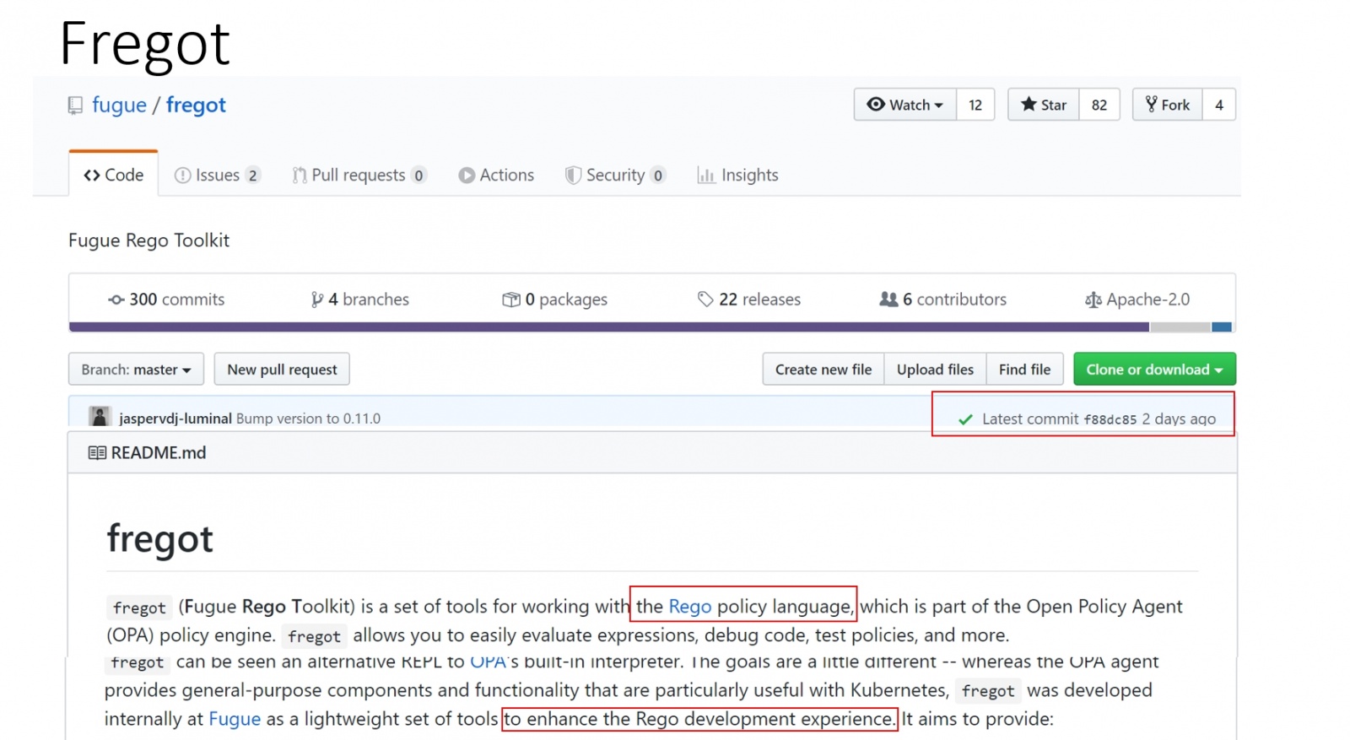Click the repository book icon beside fugue
The width and height of the screenshot is (1350, 740).
[75, 105]
